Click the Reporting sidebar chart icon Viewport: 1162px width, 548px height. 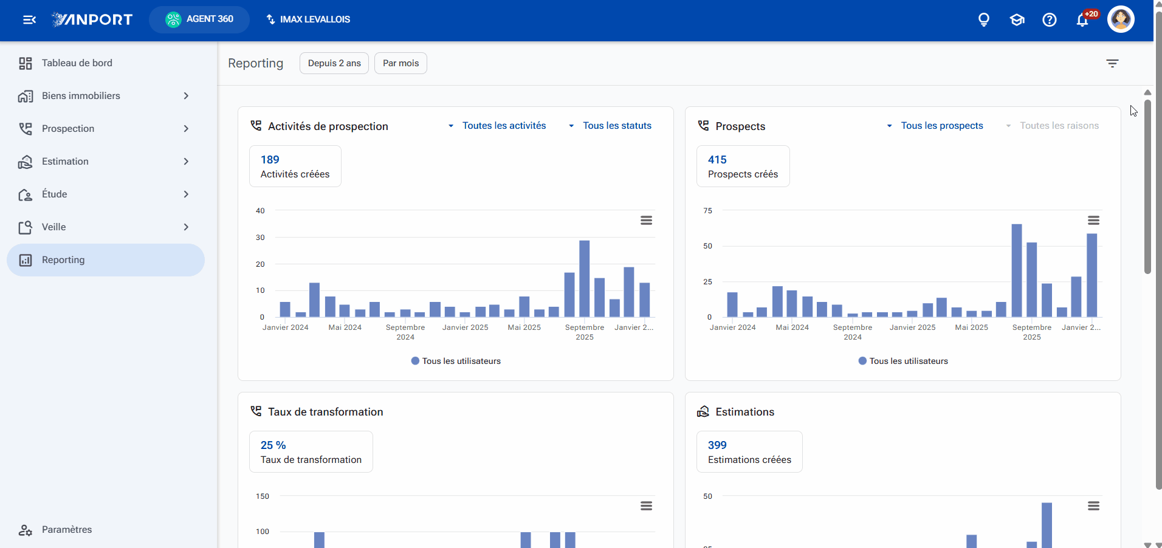pyautogui.click(x=26, y=260)
